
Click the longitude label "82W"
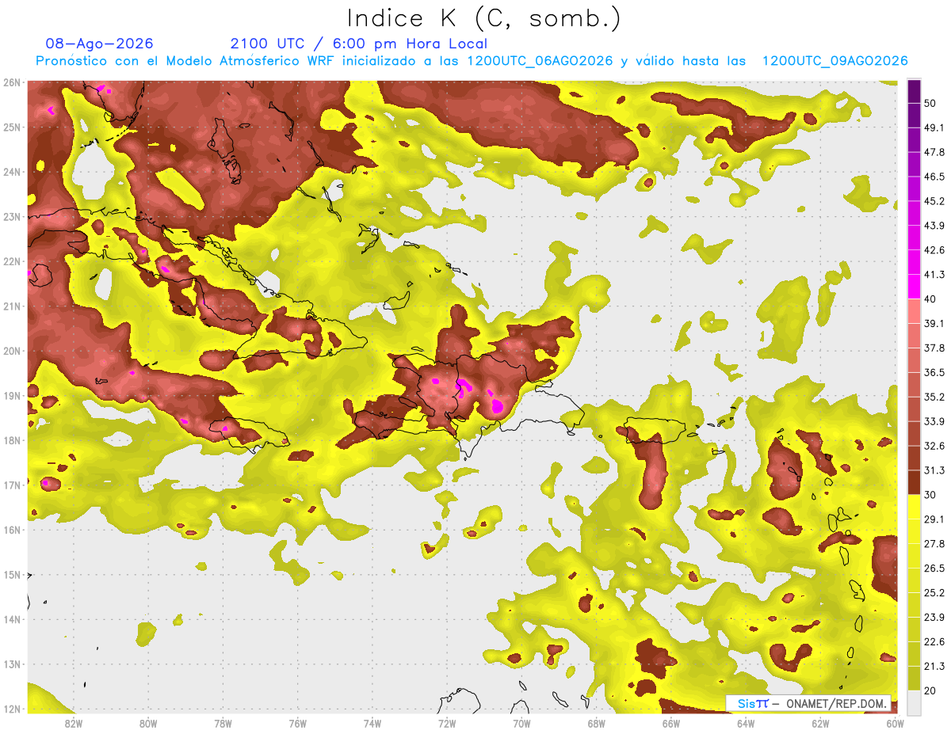pyautogui.click(x=73, y=723)
